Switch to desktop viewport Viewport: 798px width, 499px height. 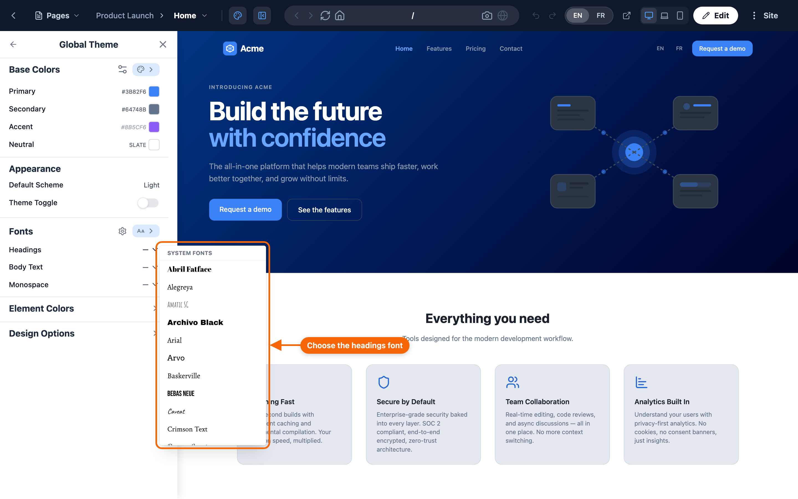(x=649, y=16)
